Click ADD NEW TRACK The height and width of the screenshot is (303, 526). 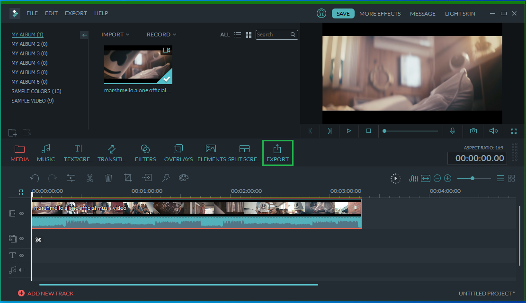pos(46,293)
